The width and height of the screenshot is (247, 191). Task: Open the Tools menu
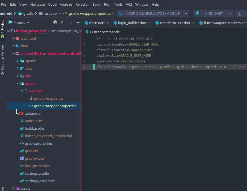118,4
